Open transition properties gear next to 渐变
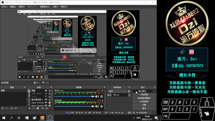This screenshot has height=121, width=215. pyautogui.click(x=129, y=91)
